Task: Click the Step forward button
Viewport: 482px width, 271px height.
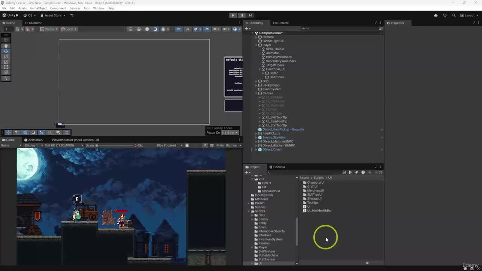Action: coord(250,15)
